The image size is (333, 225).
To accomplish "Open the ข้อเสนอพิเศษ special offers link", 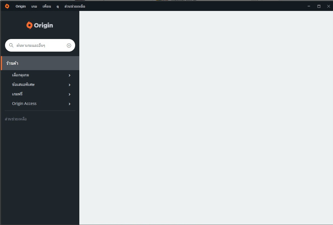I will 23,84.
